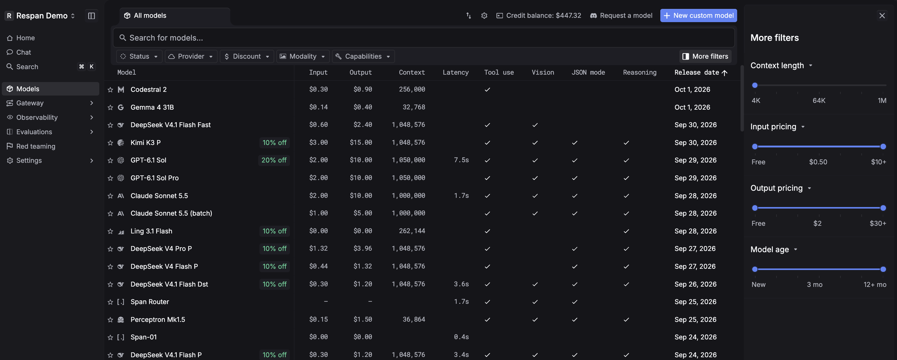Open the table settings gear icon
This screenshot has height=360, width=897.
(x=484, y=16)
